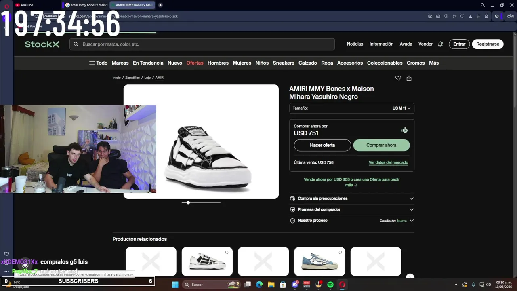Open the Sneakers menu
Image resolution: width=517 pixels, height=291 pixels.
pyautogui.click(x=284, y=63)
